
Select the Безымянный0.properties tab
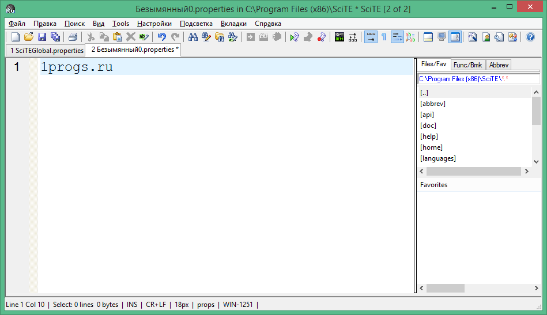134,50
